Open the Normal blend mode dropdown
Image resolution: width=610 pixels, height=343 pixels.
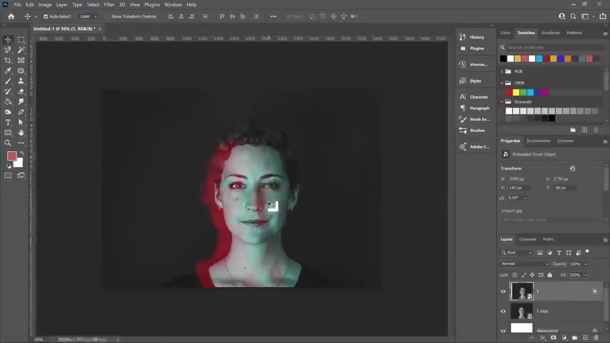click(525, 264)
